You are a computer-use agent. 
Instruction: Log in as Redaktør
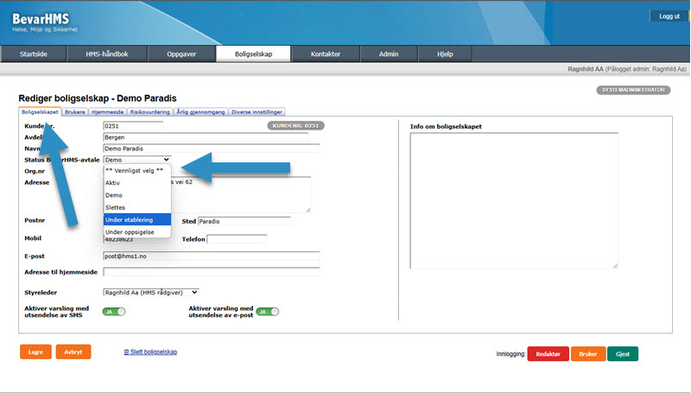point(547,353)
